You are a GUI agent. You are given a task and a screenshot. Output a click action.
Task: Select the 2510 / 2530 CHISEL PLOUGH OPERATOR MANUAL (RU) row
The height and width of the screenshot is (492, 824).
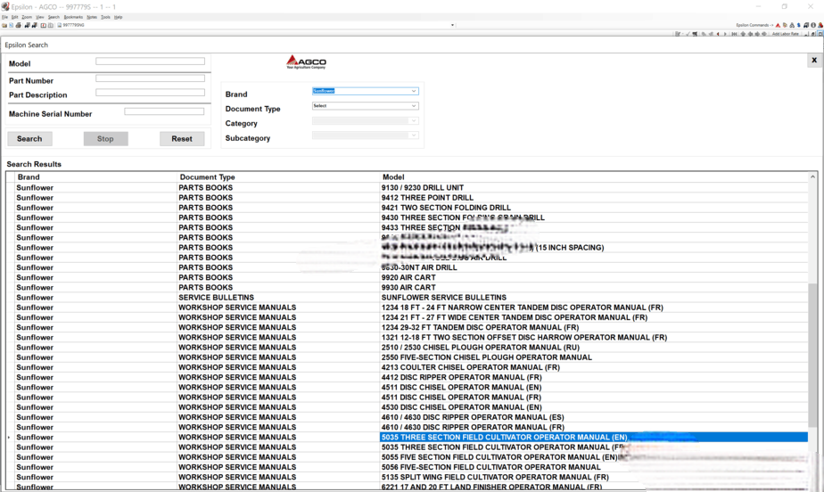[x=411, y=347]
